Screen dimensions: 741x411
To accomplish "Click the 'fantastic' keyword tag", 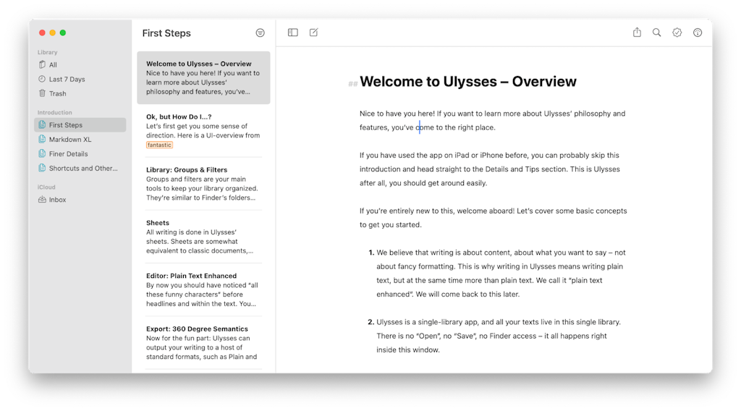I will pyautogui.click(x=159, y=145).
